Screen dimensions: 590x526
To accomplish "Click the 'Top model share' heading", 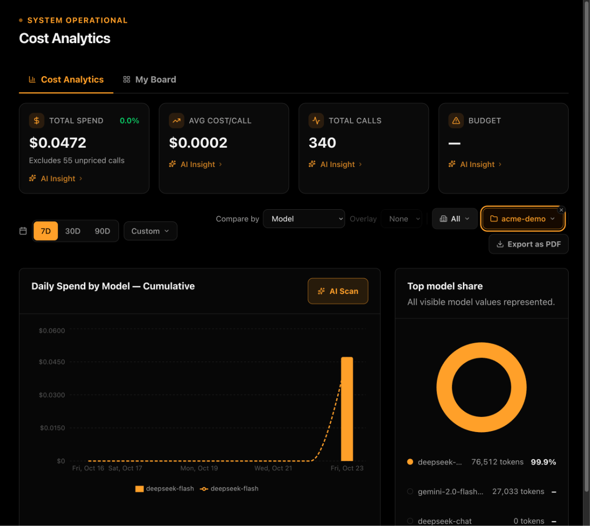I will [445, 286].
